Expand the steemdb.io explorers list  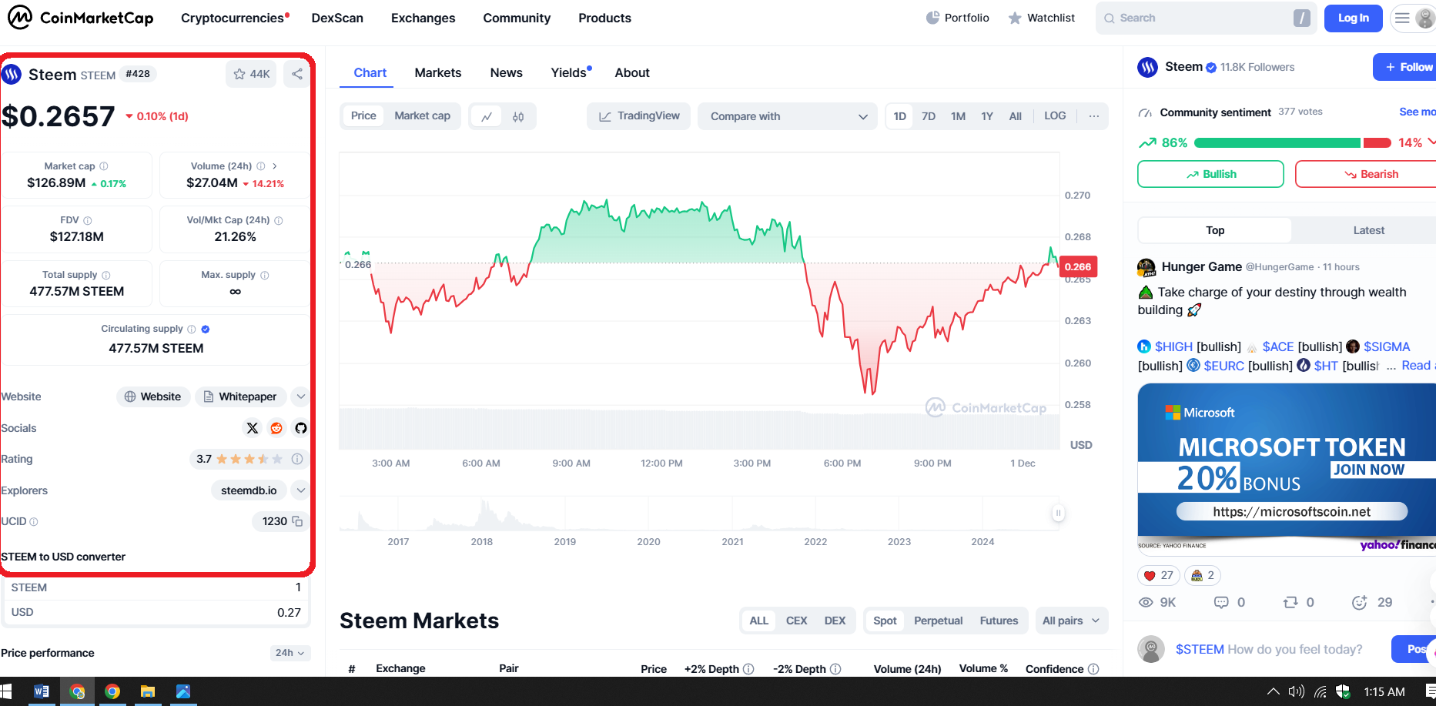[x=301, y=490]
